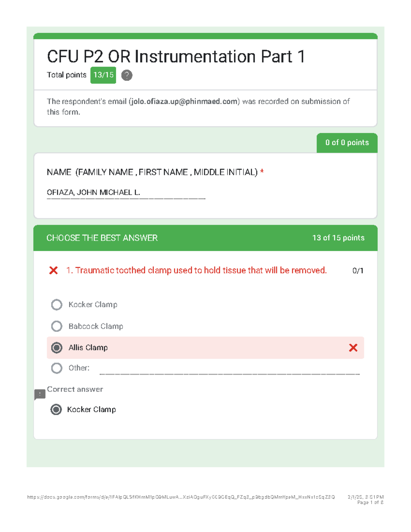Click the Kocker Clamp radio under Correct answer
Screen dimensions: 411x532
(56, 409)
